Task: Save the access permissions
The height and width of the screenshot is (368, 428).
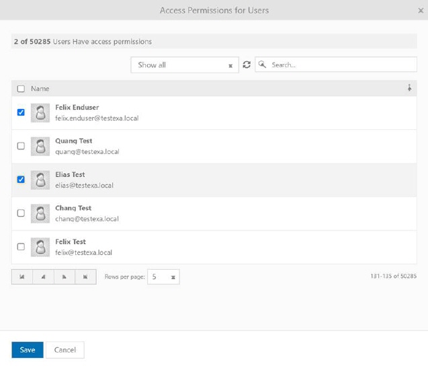Action: [x=28, y=350]
